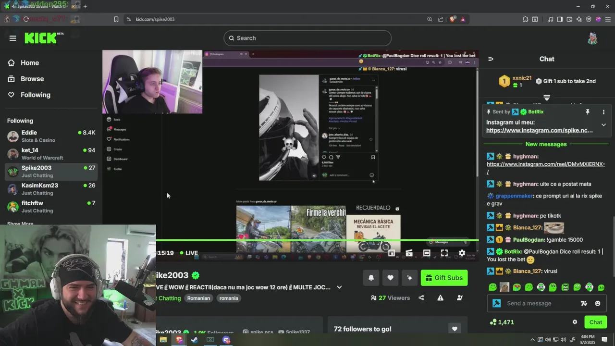The width and height of the screenshot is (615, 346).
Task: Open the Browse sidebar item
Action: click(32, 79)
